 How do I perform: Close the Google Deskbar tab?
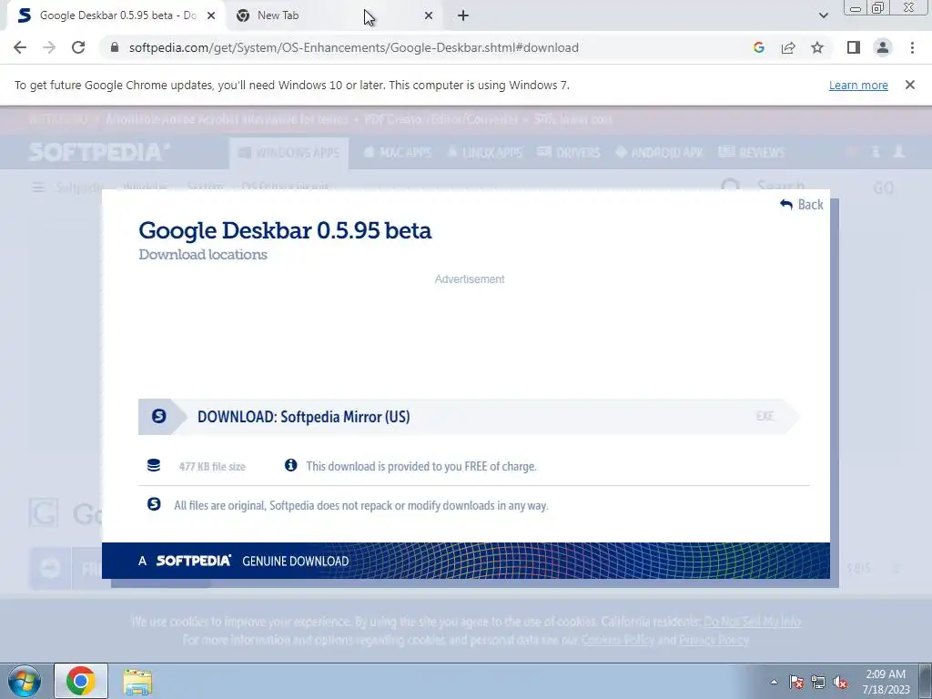point(211,15)
